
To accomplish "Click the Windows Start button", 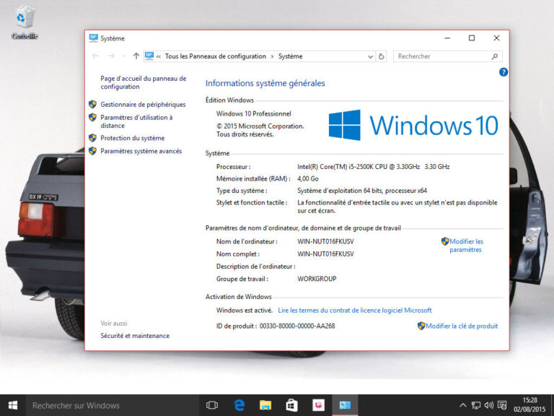I will pyautogui.click(x=12, y=405).
